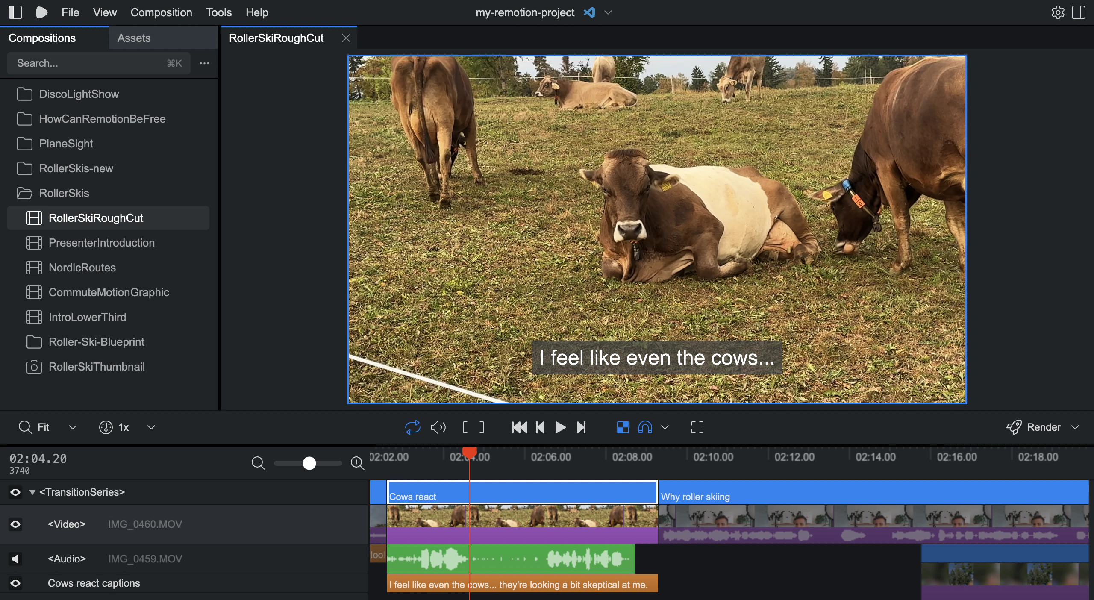
Task: Open the Help menu
Action: click(257, 12)
